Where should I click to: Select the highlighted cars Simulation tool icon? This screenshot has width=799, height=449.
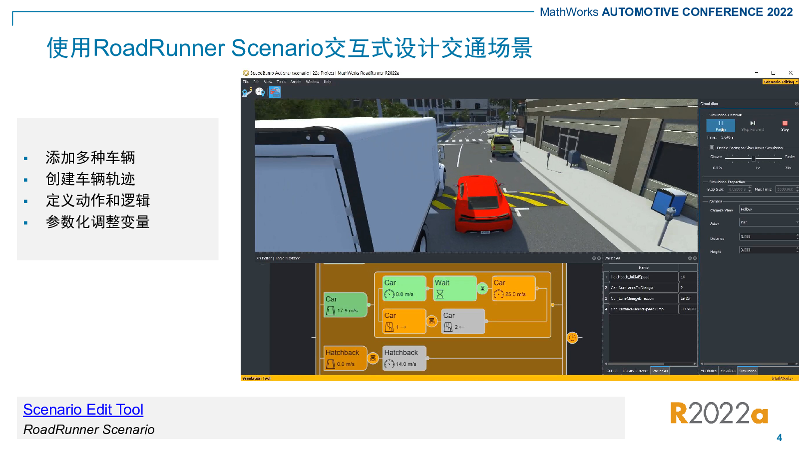pos(275,92)
